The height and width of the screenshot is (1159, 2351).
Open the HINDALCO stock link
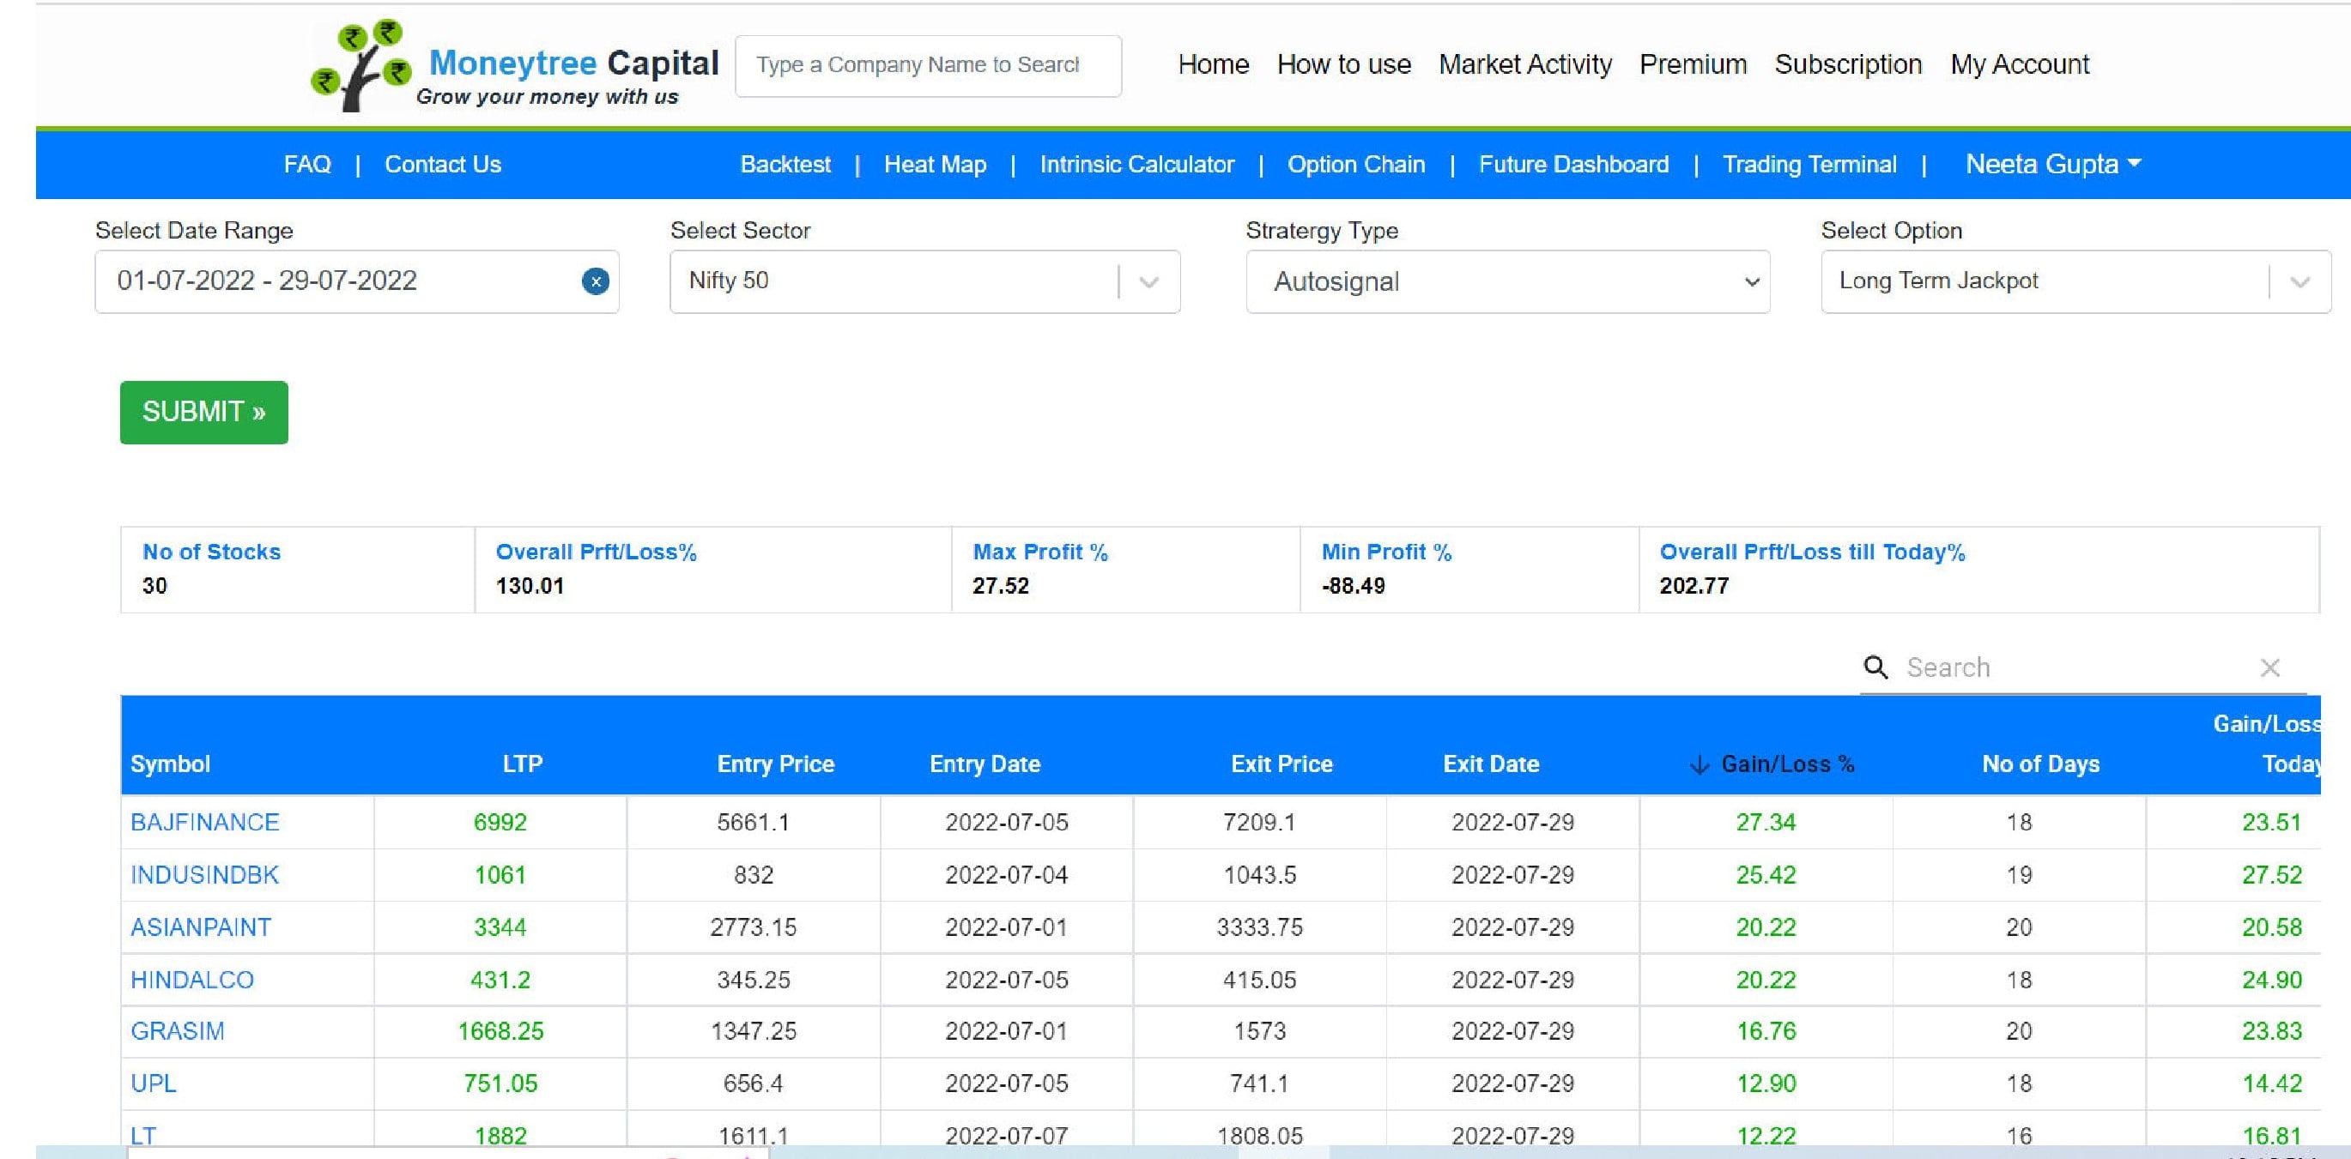point(191,981)
